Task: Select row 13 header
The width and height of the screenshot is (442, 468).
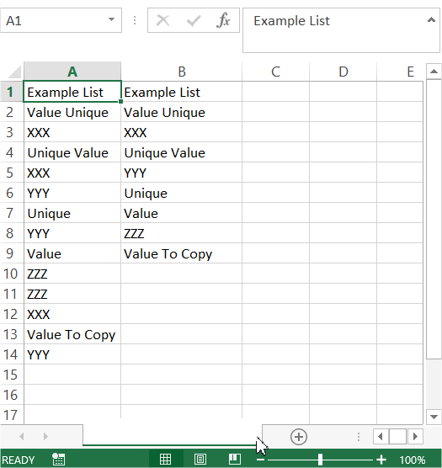Action: [12, 334]
